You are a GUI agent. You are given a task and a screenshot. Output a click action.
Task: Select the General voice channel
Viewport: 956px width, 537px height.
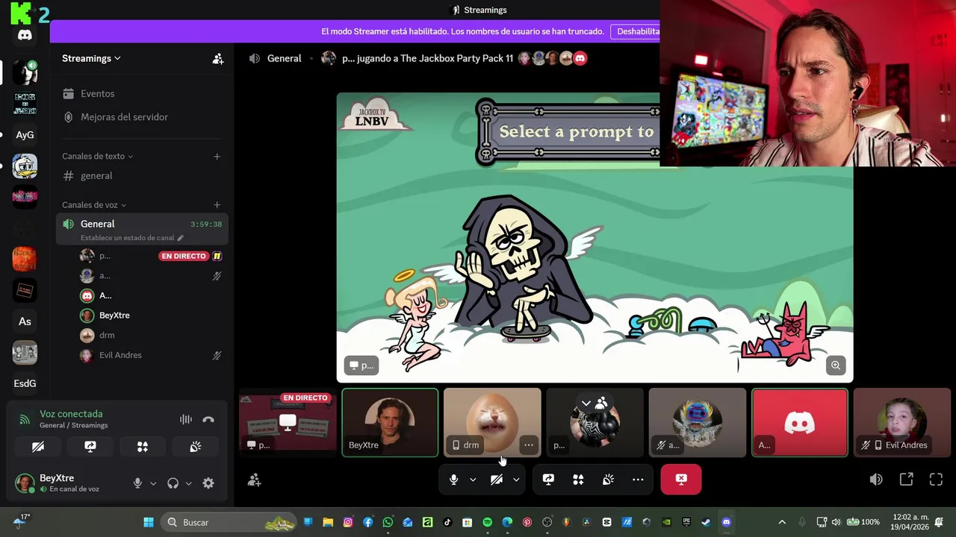[97, 224]
